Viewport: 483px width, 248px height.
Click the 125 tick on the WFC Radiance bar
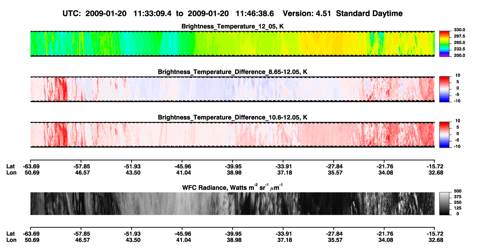pyautogui.click(x=458, y=208)
